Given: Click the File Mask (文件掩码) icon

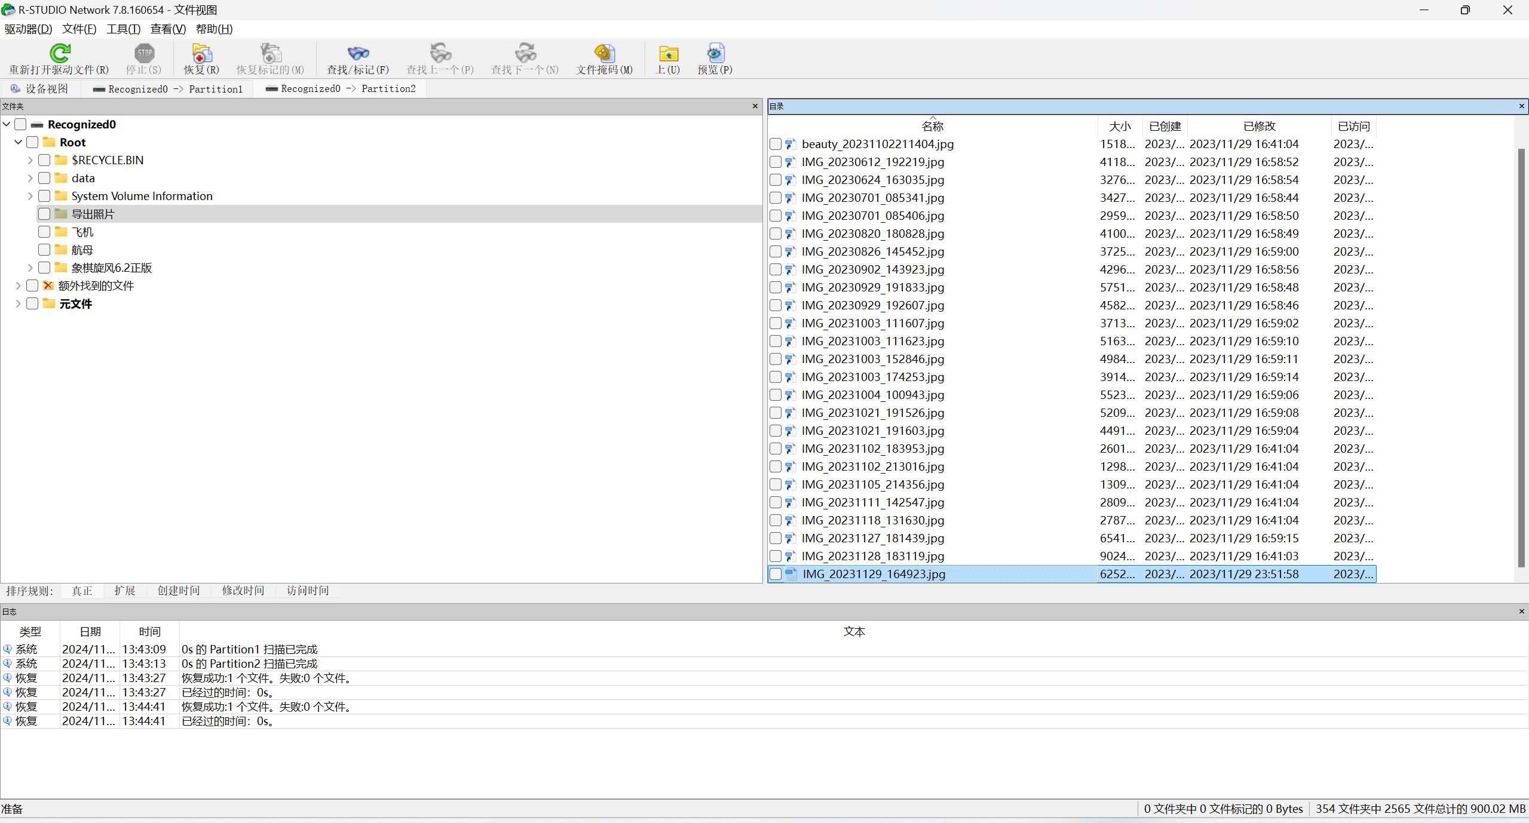Looking at the screenshot, I should pyautogui.click(x=604, y=54).
